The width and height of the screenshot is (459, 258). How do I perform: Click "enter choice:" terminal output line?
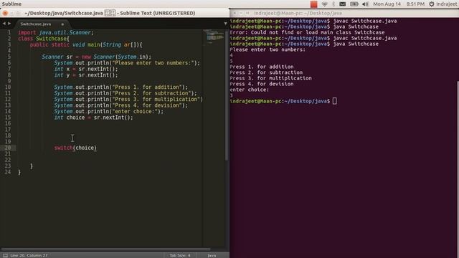click(x=249, y=90)
